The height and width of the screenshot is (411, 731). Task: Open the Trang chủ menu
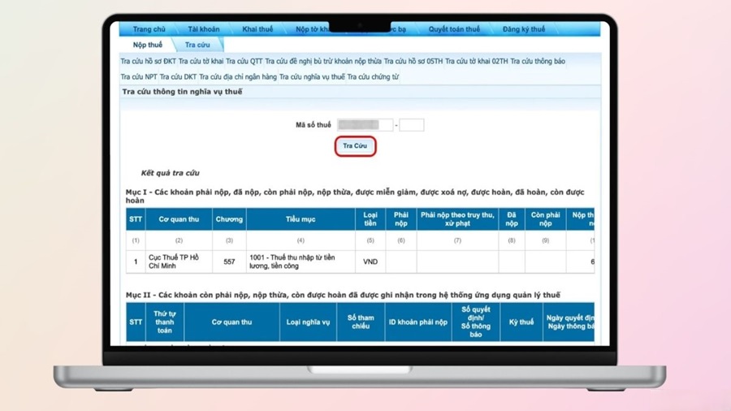[x=149, y=29]
